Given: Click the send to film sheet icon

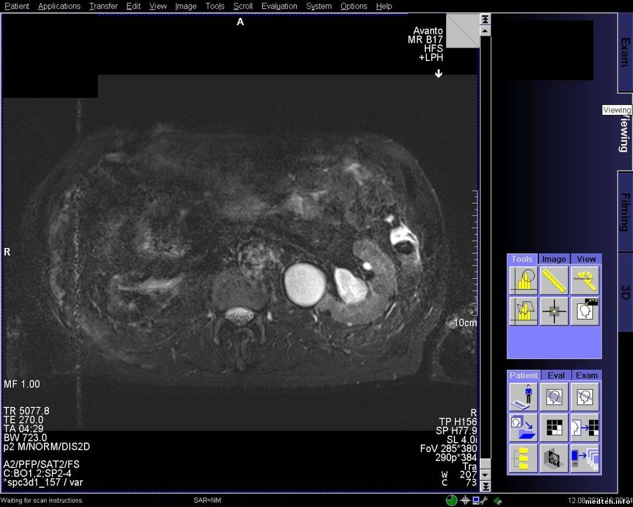Looking at the screenshot, I should click(x=585, y=428).
